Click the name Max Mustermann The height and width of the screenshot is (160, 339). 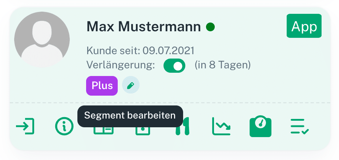pos(144,27)
